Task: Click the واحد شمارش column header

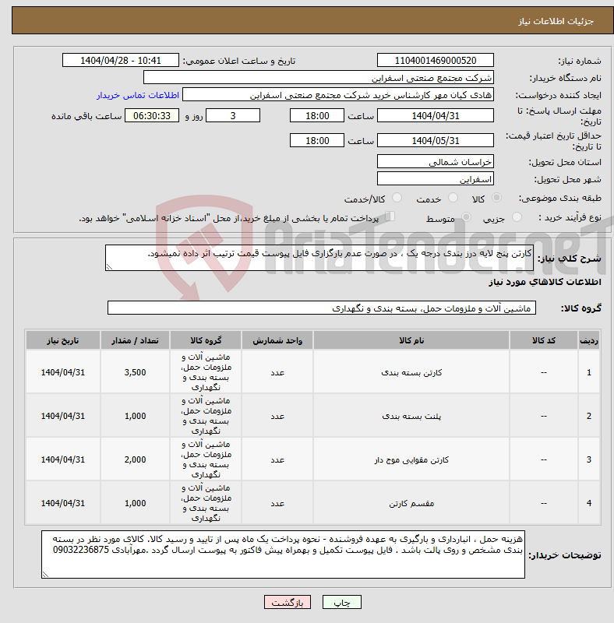Action: click(x=277, y=340)
